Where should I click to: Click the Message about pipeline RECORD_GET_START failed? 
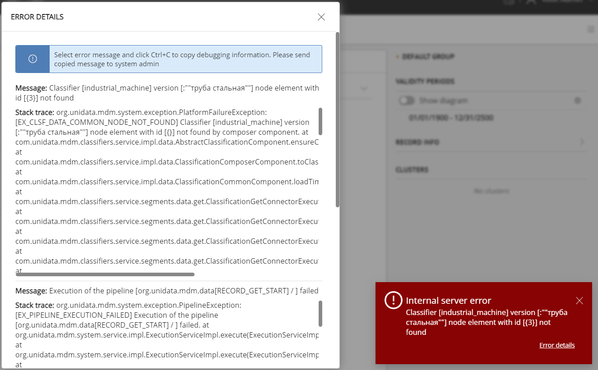[x=167, y=291]
